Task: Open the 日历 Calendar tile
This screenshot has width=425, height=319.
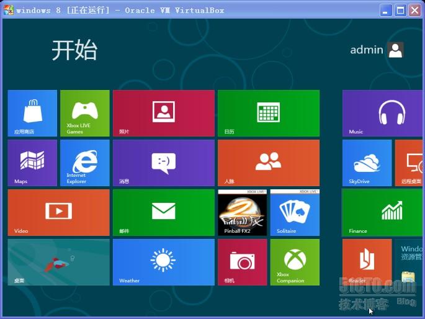Action: click(x=269, y=114)
